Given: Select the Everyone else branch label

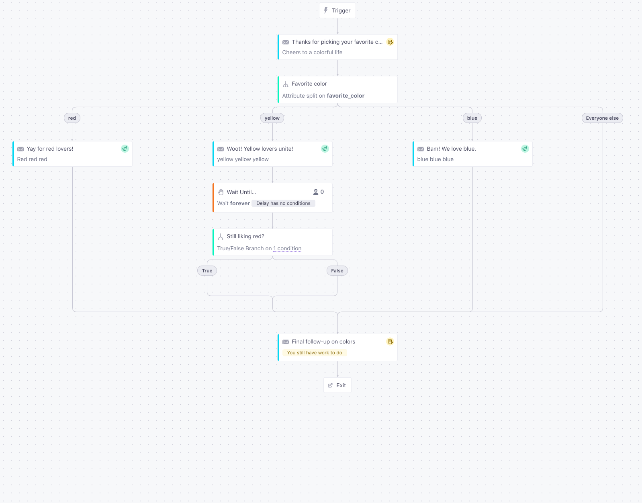Looking at the screenshot, I should tap(602, 118).
